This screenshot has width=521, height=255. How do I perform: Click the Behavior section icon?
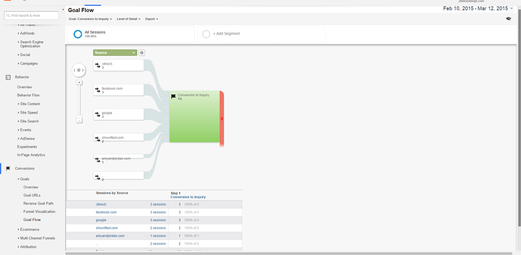coord(8,77)
